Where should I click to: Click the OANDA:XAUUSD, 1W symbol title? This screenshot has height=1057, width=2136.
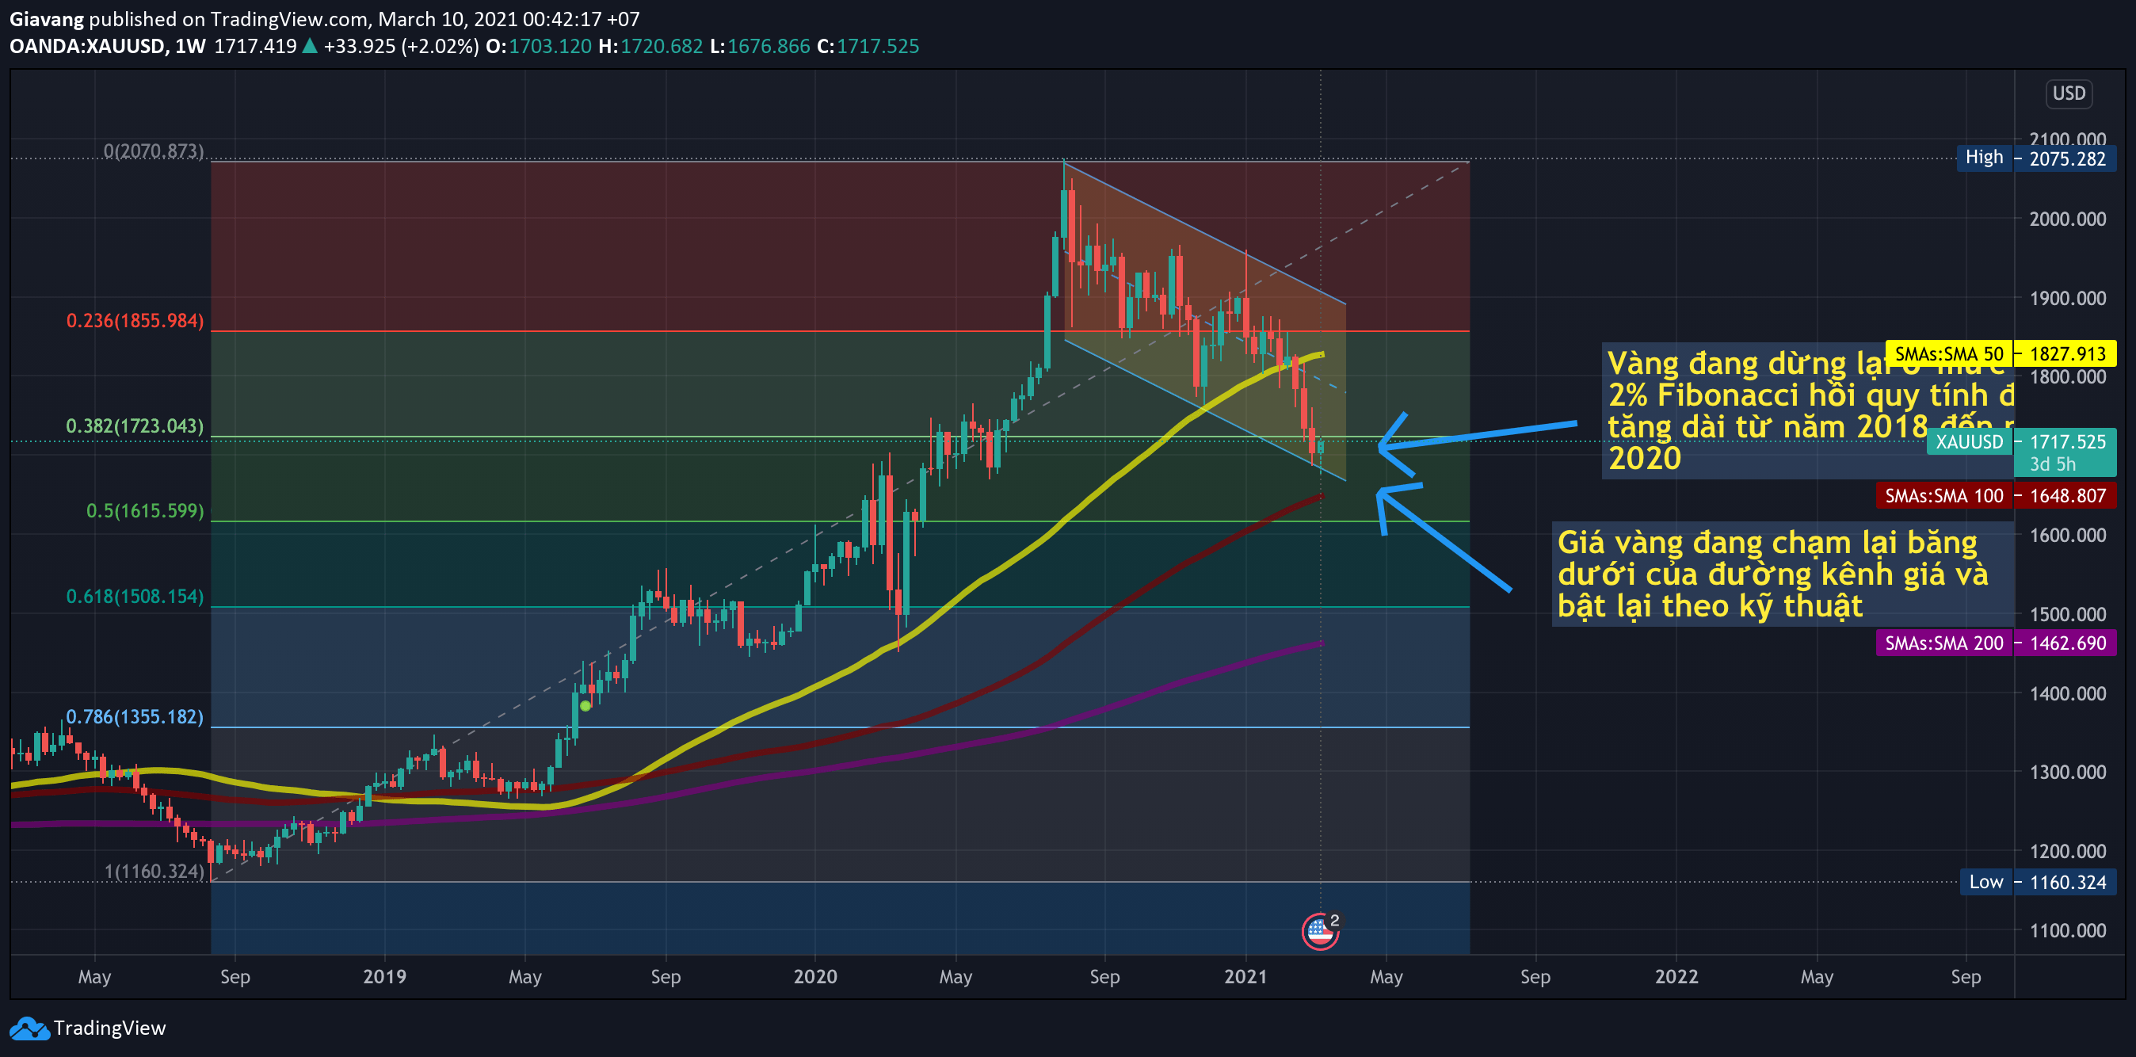pos(108,46)
